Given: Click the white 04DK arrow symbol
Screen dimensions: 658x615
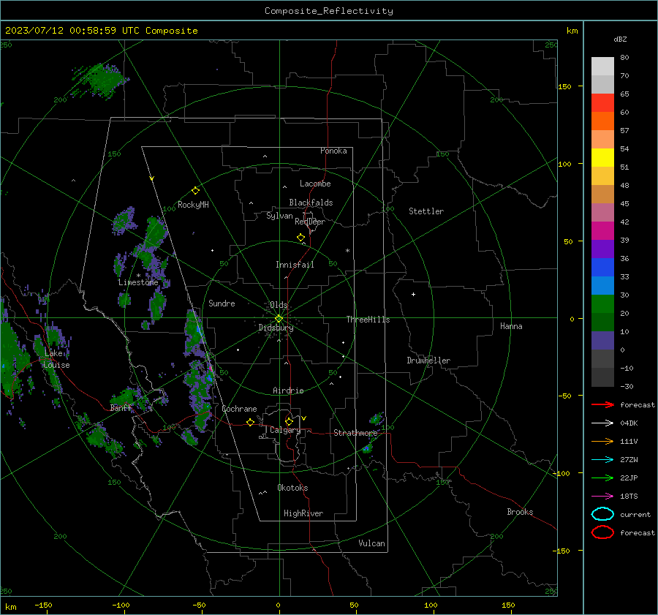Looking at the screenshot, I should click(x=602, y=423).
